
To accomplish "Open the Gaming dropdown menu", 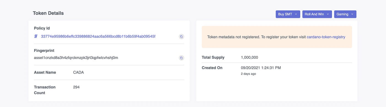I will (x=345, y=14).
